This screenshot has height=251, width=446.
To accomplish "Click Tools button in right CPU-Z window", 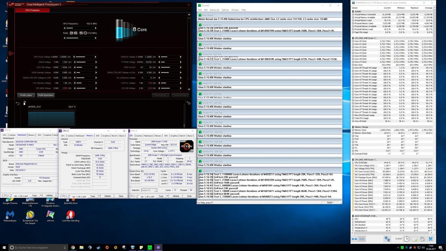I will [x=161, y=196].
